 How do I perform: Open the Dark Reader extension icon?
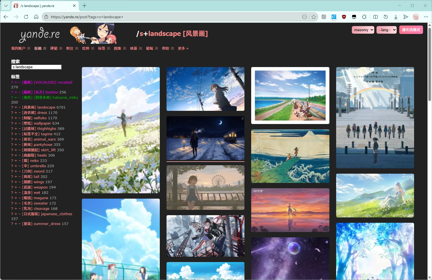coord(354,17)
